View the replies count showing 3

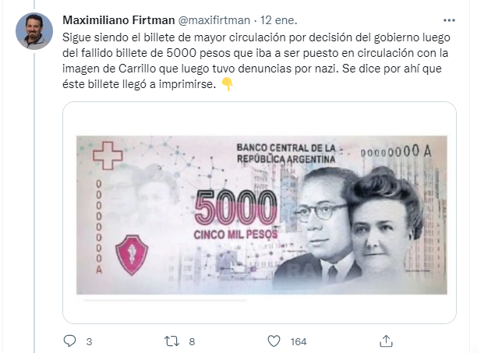pos(89,342)
